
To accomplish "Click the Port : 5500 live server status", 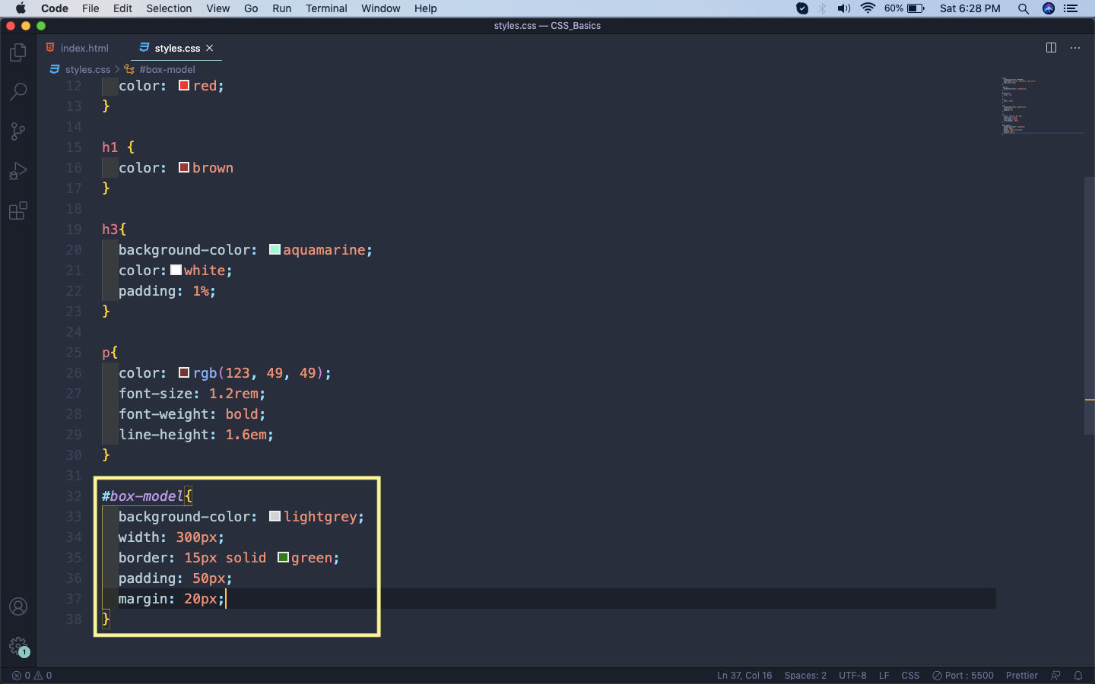I will (963, 675).
